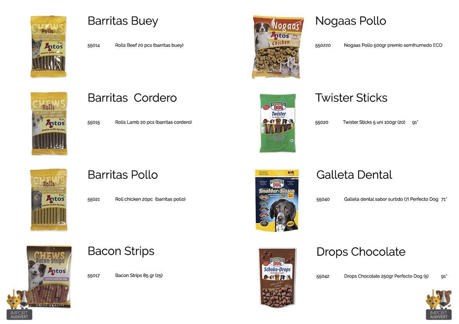The image size is (459, 324).
Task: Click the Bacon Strips 85 gr description
Action: pos(139,275)
